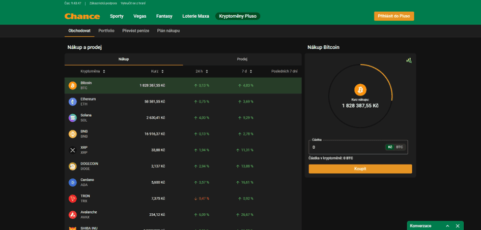
Task: Switch amount currency to Kč
Action: pyautogui.click(x=390, y=147)
